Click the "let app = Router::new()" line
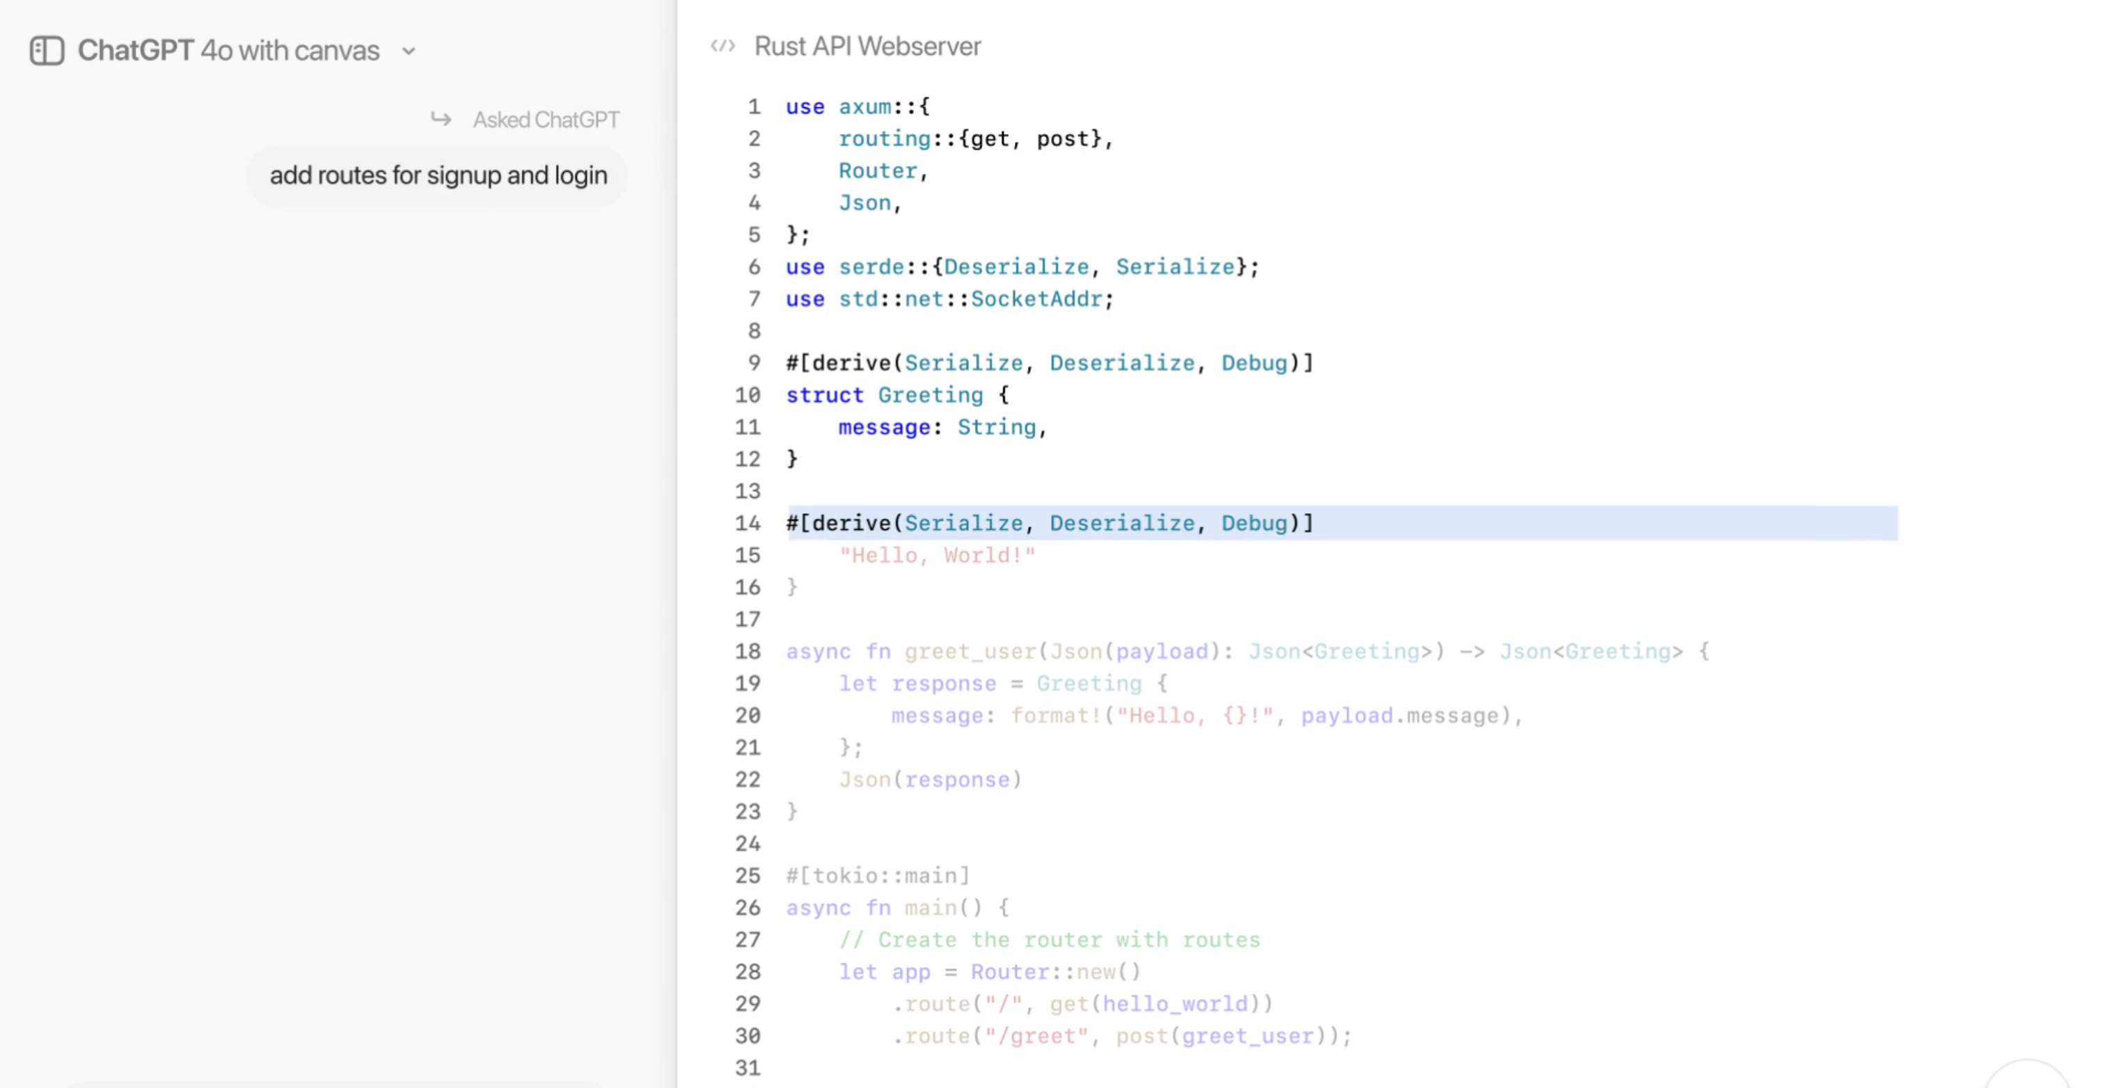Screen dimensions: 2116x1088 [x=990, y=971]
